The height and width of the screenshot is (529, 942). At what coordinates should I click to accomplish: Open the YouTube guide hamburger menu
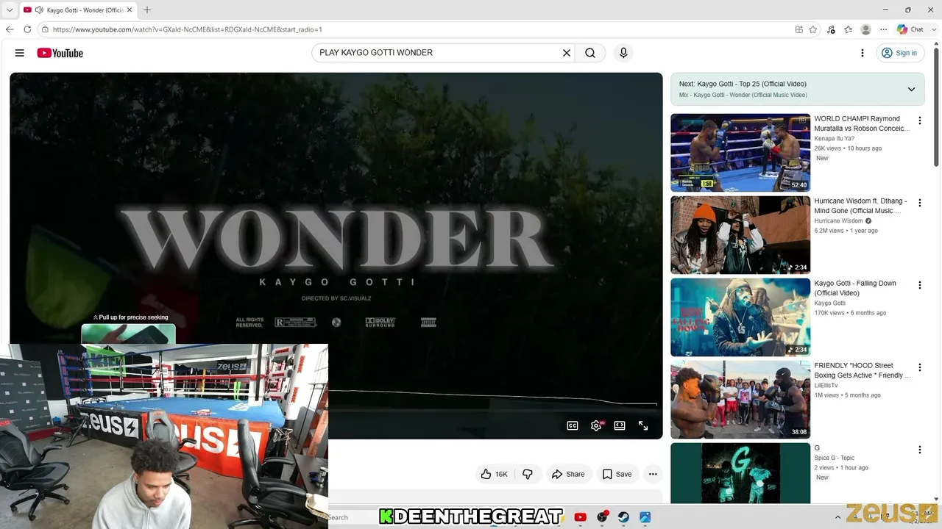pos(20,53)
